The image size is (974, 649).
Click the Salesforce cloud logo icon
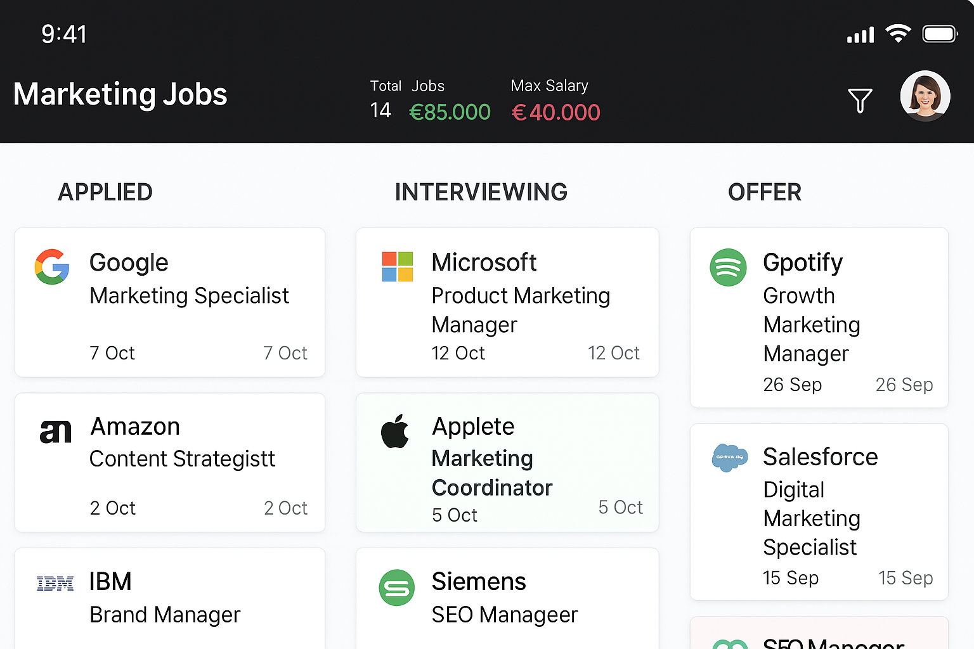coord(729,457)
